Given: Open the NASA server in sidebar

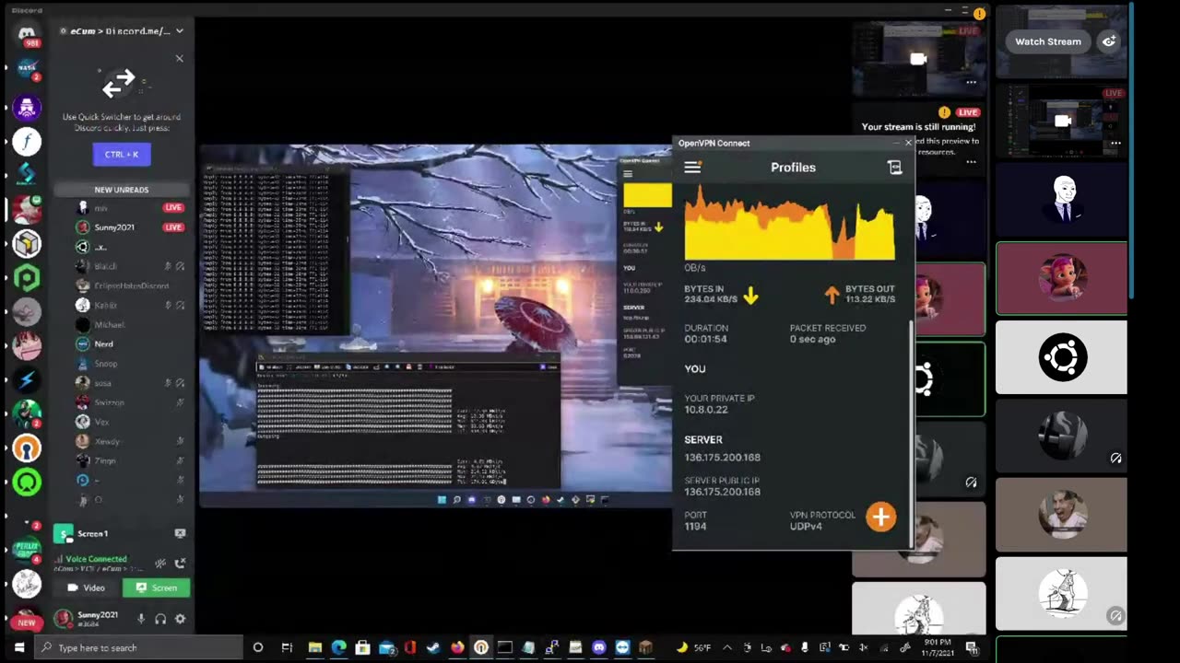Looking at the screenshot, I should click(27, 70).
